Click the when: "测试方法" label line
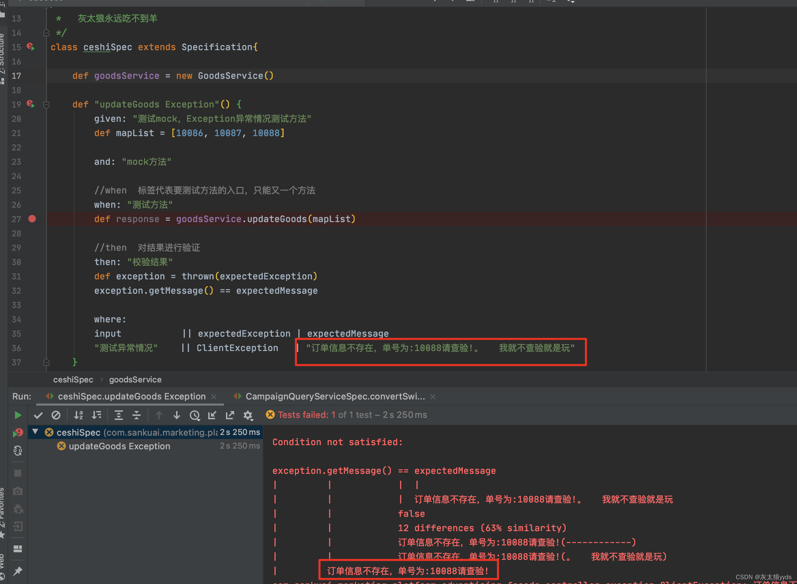The width and height of the screenshot is (797, 584). (x=133, y=205)
